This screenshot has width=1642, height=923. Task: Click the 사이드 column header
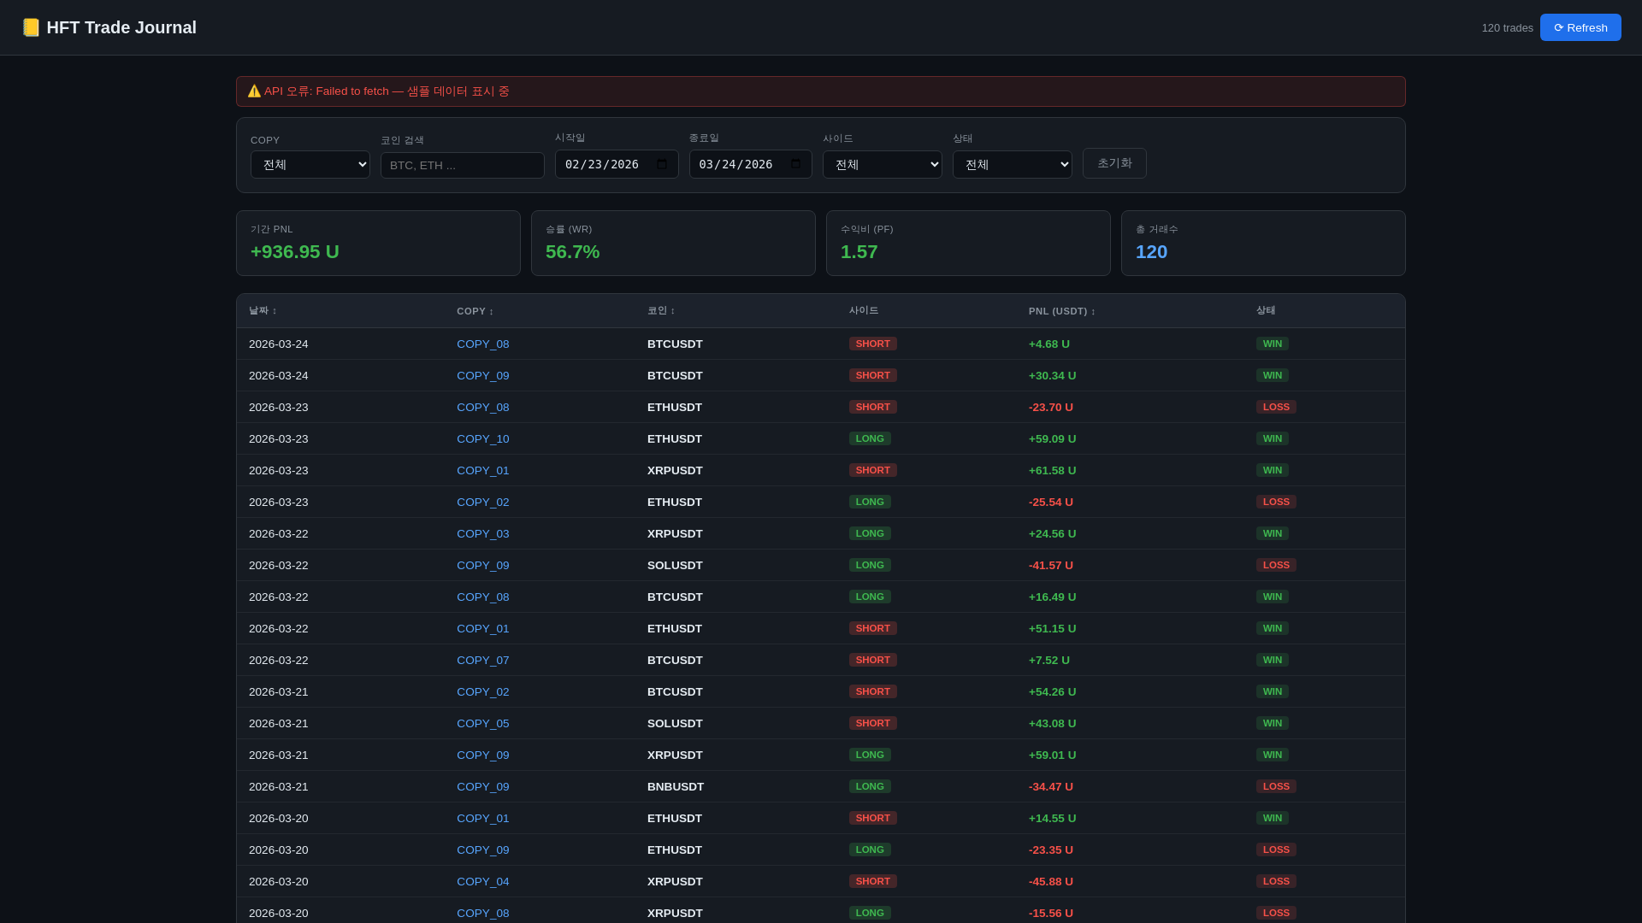pyautogui.click(x=864, y=311)
